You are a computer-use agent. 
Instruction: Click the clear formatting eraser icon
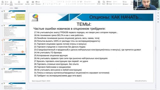(63, 2)
